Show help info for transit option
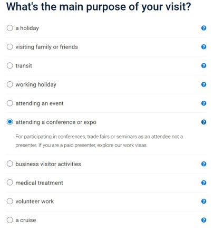Image resolution: width=214 pixels, height=230 pixels. pyautogui.click(x=203, y=65)
